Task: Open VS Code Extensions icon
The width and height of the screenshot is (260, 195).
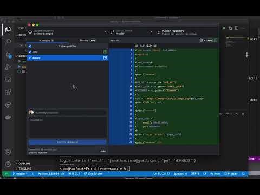Action: [x=8, y=92]
